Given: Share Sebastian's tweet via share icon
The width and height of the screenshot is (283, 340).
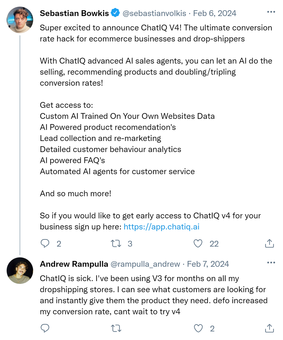Looking at the screenshot, I should pos(269,244).
